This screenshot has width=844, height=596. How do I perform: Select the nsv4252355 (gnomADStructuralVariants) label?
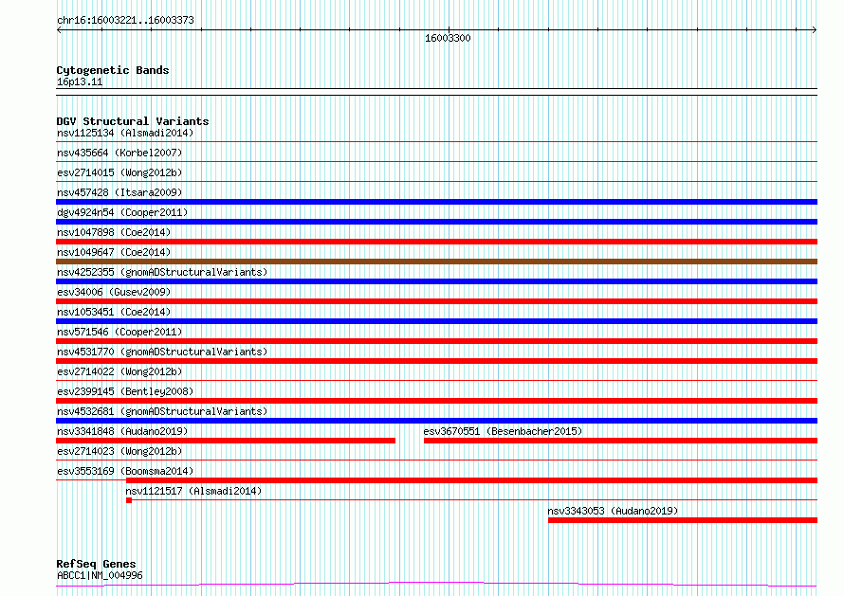[162, 272]
